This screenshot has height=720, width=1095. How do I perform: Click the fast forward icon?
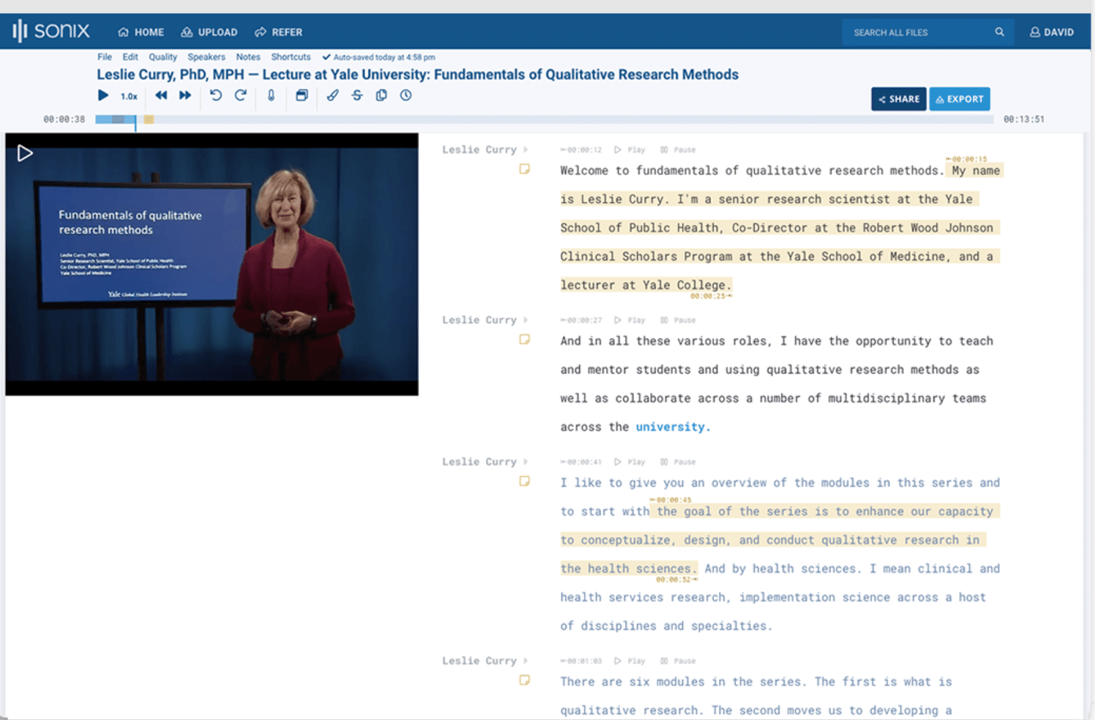point(185,96)
